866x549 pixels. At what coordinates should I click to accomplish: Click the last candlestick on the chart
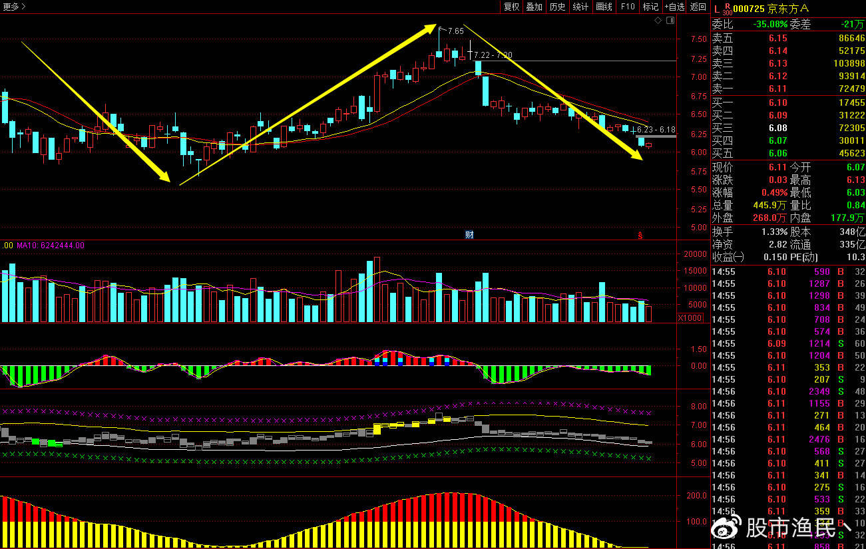pyautogui.click(x=648, y=145)
